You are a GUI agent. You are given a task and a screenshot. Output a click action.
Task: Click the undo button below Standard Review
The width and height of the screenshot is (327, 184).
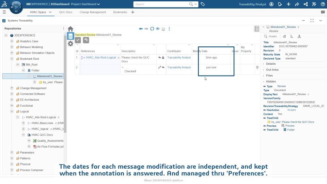pos(86,40)
